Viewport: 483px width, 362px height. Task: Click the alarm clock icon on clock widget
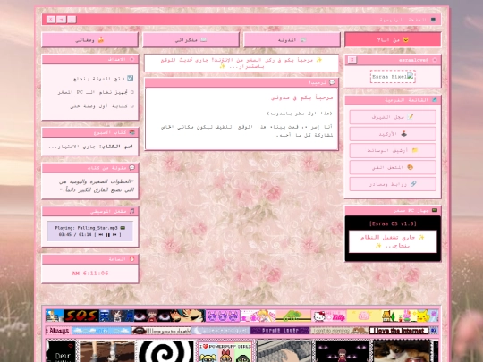(131, 259)
